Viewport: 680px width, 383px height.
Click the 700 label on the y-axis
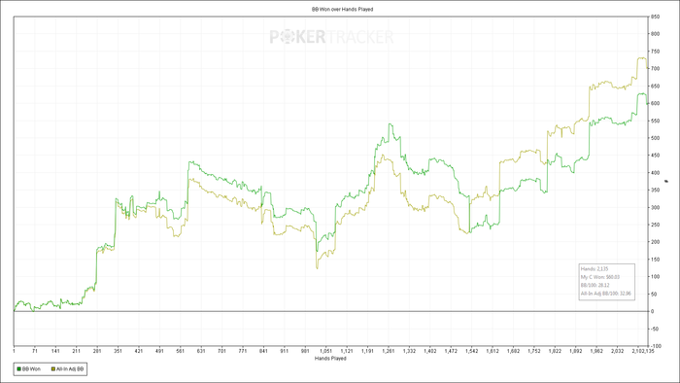(x=655, y=69)
